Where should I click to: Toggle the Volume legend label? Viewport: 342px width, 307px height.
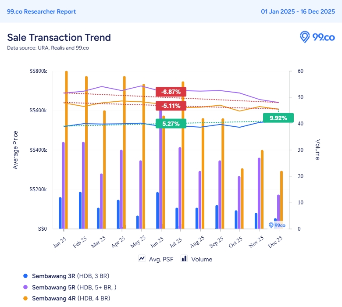(202, 259)
